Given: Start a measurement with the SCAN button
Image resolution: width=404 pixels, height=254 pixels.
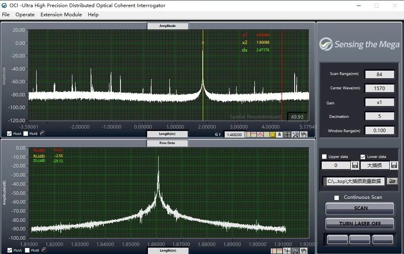Looking at the screenshot, I should point(360,208).
